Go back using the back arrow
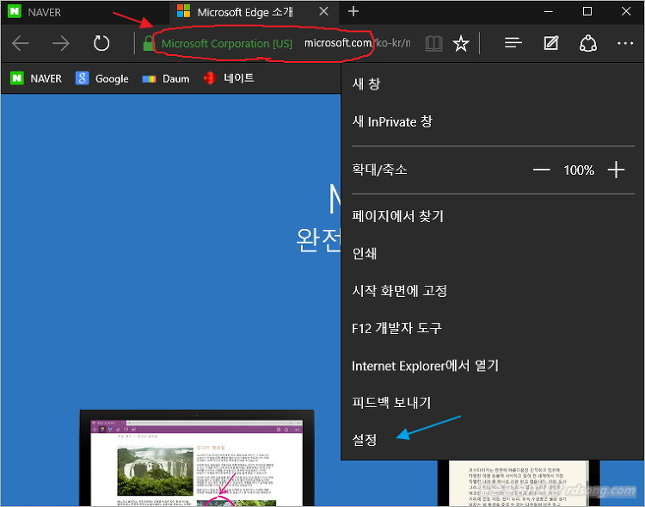This screenshot has height=507, width=645. pos(21,44)
